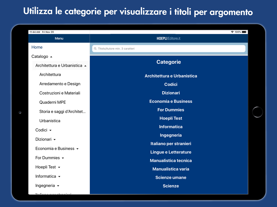277x207 pixels.
Task: Expand the Ingegneria menu arrow
Action: (58, 186)
